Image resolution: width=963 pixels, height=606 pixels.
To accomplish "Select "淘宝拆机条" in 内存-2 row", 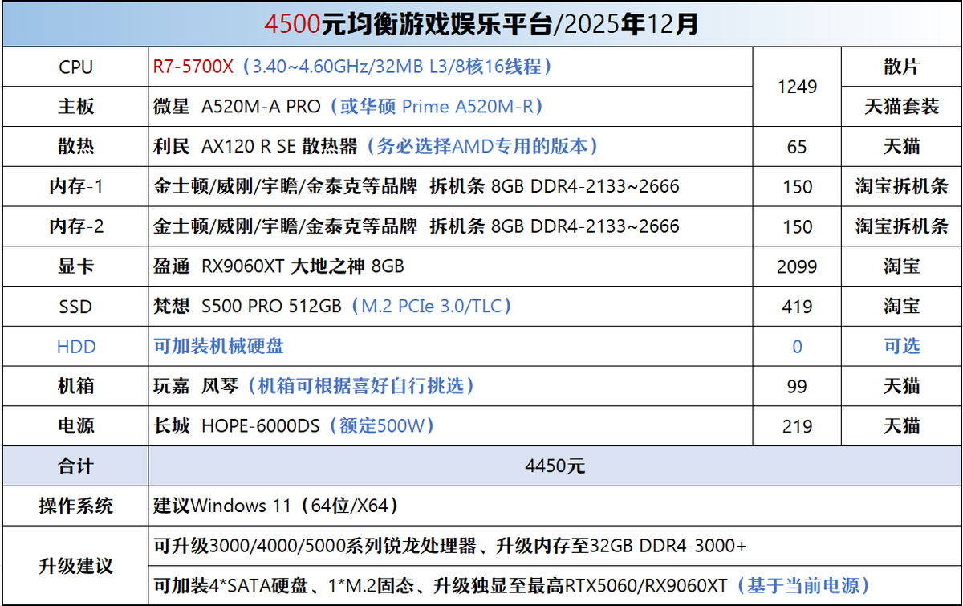I will point(901,226).
